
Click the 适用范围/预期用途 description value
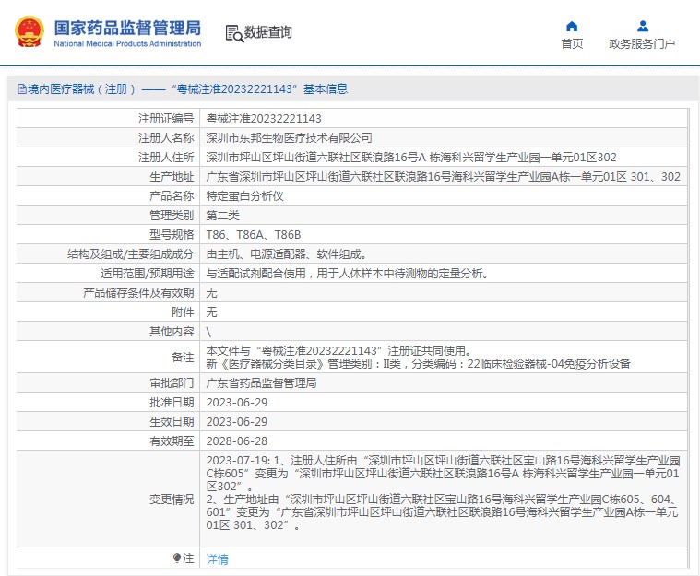tap(348, 274)
